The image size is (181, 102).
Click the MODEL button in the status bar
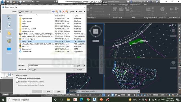73,95
